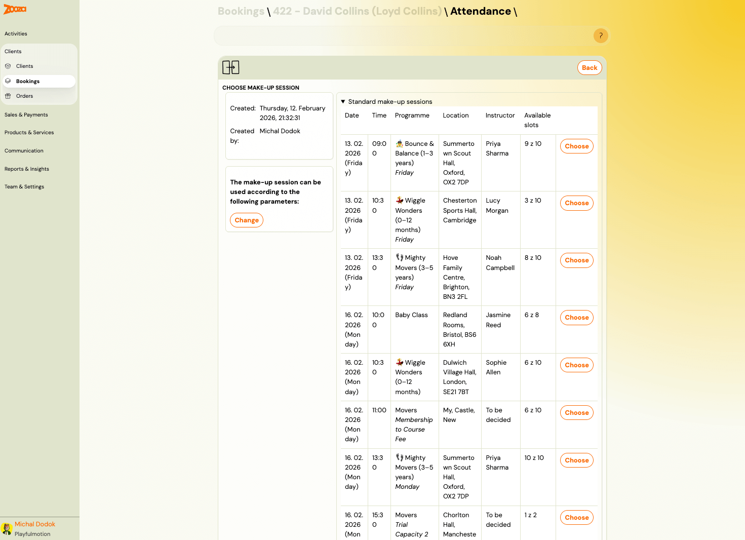This screenshot has height=540, width=745.
Task: Select the instructor name Sophie Allen
Action: (496, 367)
